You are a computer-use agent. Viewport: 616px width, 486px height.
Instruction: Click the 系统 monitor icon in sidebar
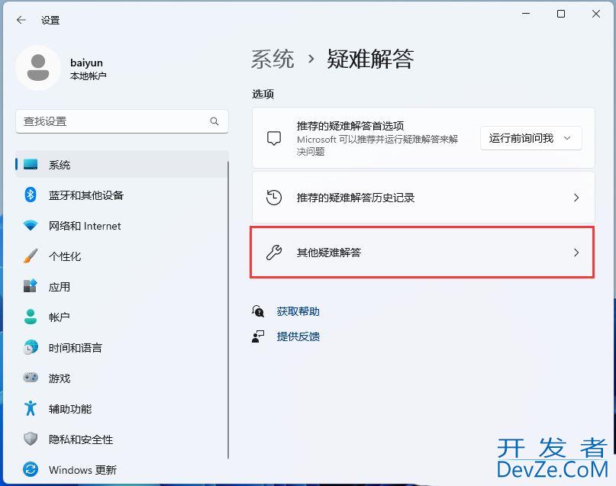point(31,165)
